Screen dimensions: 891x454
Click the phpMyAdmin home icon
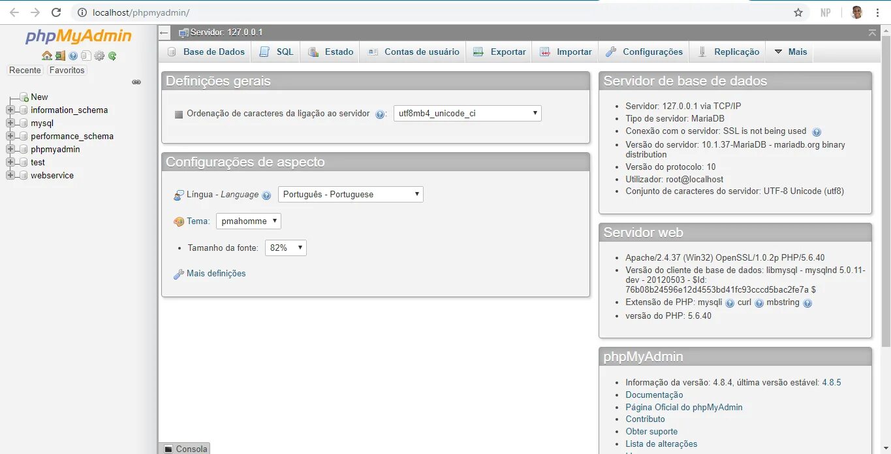click(47, 56)
